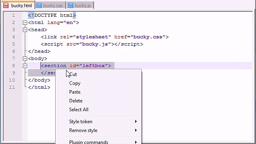This screenshot has width=256, height=144.
Task: Open the Style token submenu
Action: tap(98, 122)
